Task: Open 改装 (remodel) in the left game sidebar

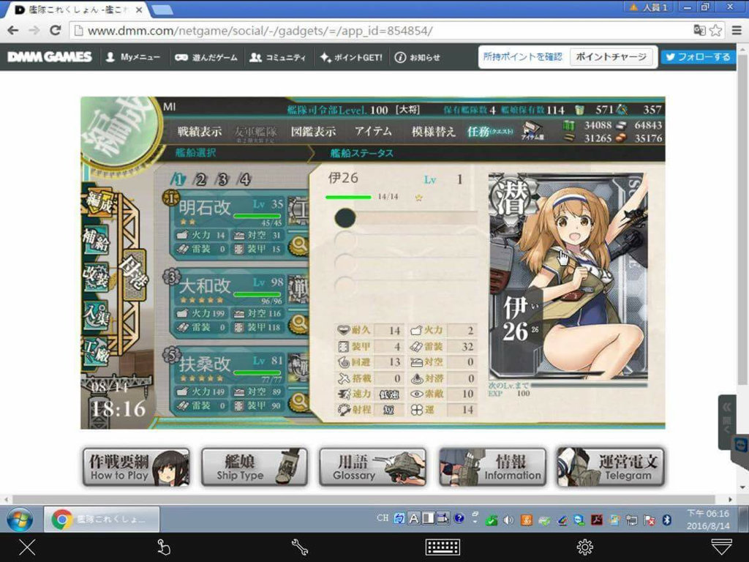Action: point(96,276)
